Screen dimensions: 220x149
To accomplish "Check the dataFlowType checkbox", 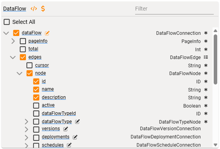I will pyautogui.click(x=36, y=122).
